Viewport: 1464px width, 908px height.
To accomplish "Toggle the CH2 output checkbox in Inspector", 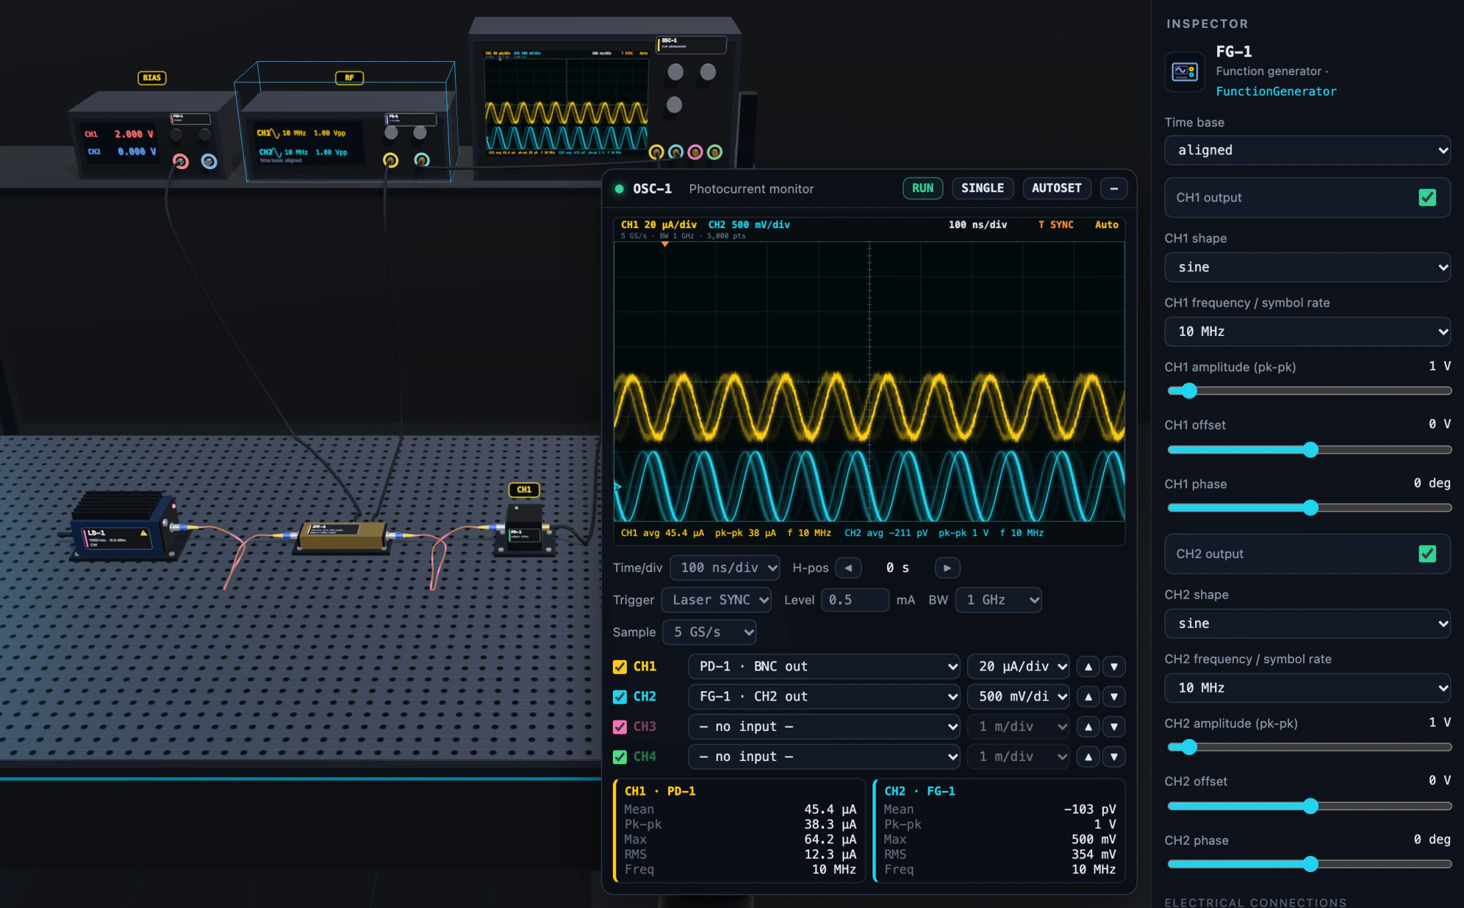I will [1427, 553].
